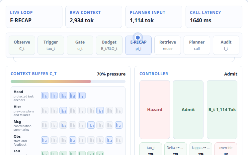Click the sixth Obs row token chip
The image size is (248, 155).
point(91,140)
